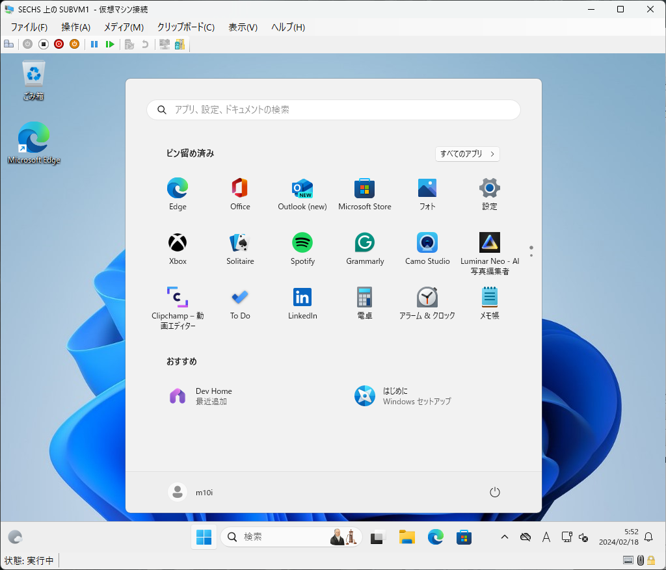Click the Revert arrow toolbar icon
Screen dimensions: 666x570
click(145, 44)
